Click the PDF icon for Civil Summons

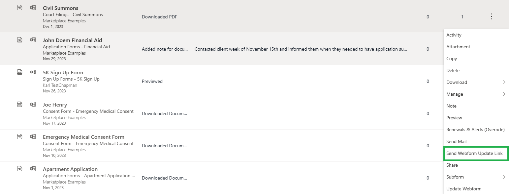(x=20, y=8)
